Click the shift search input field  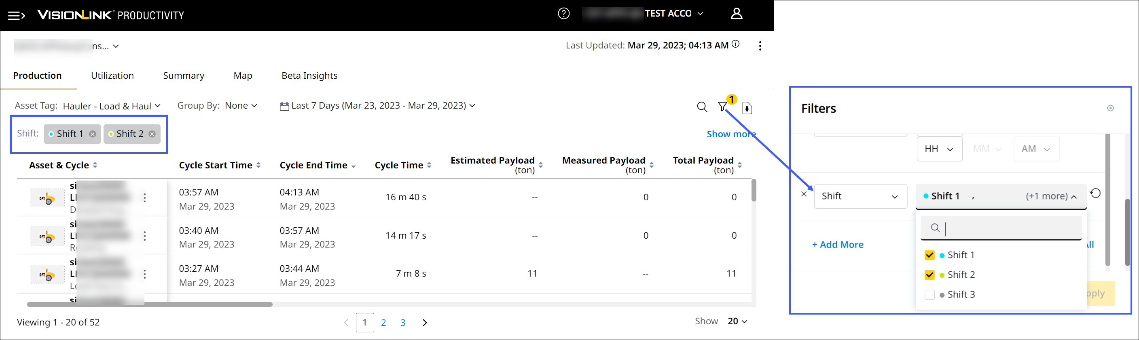[x=1008, y=228]
